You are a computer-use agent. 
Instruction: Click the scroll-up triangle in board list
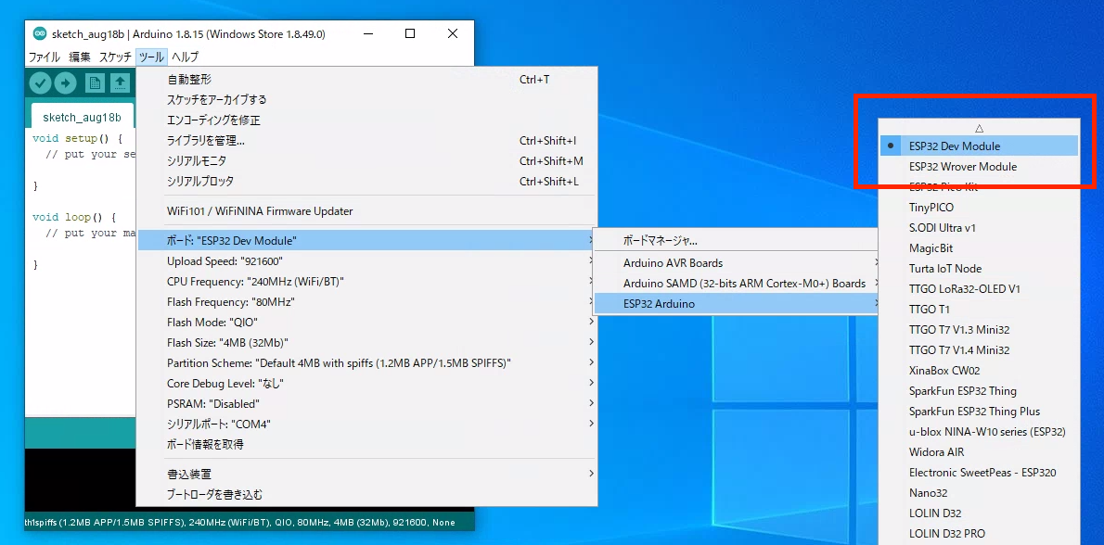979,128
